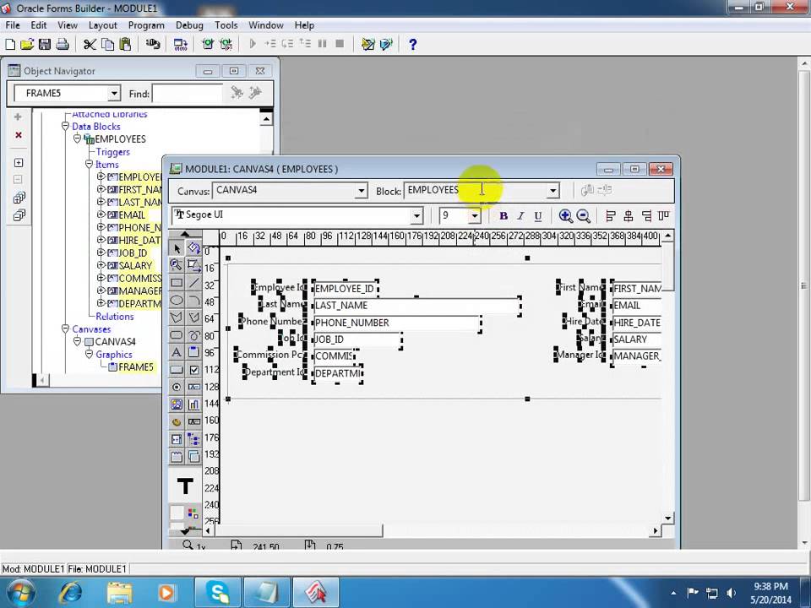The image size is (811, 608).
Task: Open the Debug menu
Action: [189, 24]
